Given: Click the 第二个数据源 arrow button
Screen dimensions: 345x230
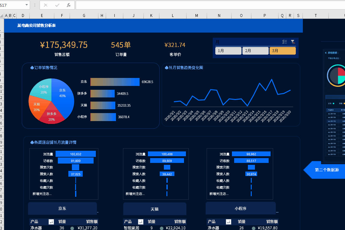Looking at the screenshot, I should tap(324, 170).
